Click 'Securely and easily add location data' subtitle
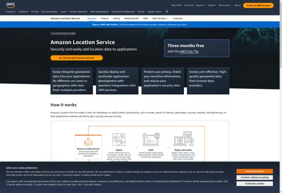 pos(93,50)
